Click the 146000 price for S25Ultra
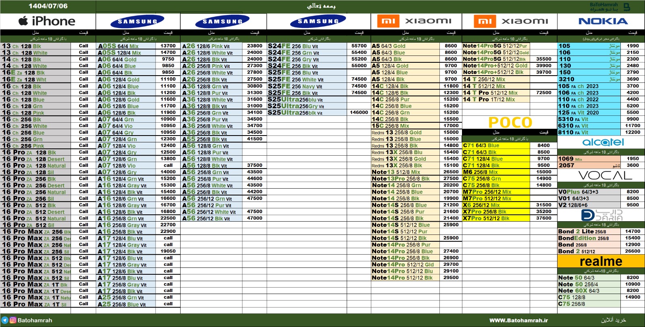Image resolution: width=645 pixels, height=327 pixels. 358,113
